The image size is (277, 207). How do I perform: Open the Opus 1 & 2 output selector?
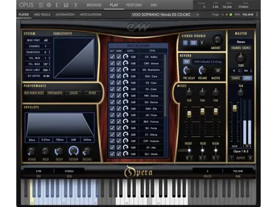click(241, 151)
